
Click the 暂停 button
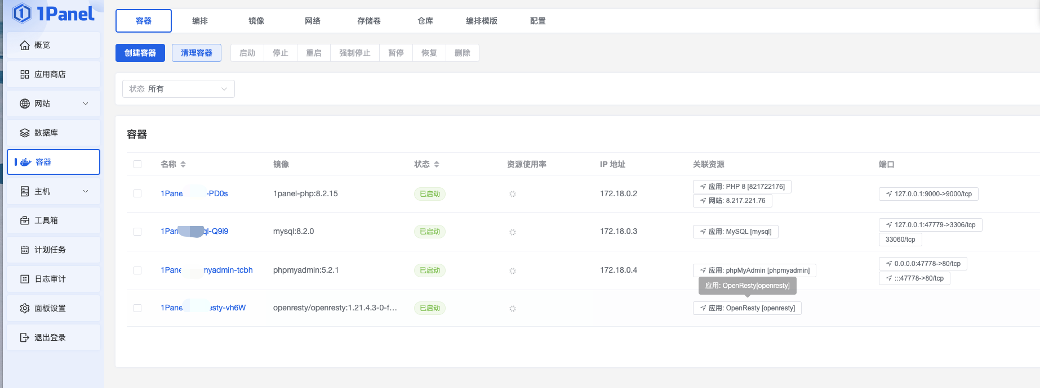(x=396, y=53)
